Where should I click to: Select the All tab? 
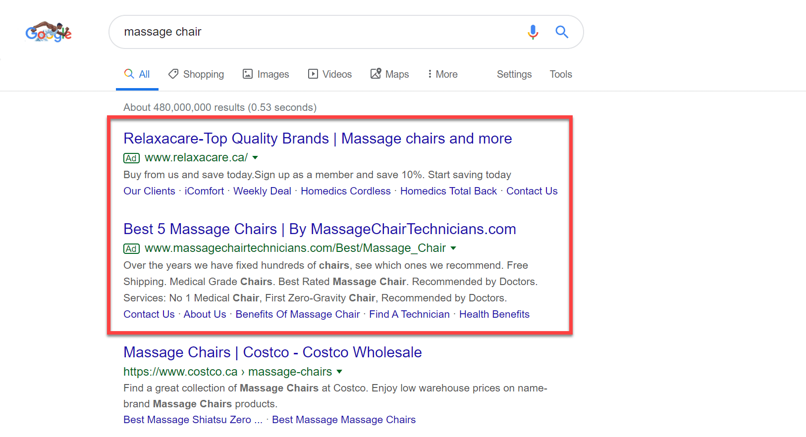point(137,74)
